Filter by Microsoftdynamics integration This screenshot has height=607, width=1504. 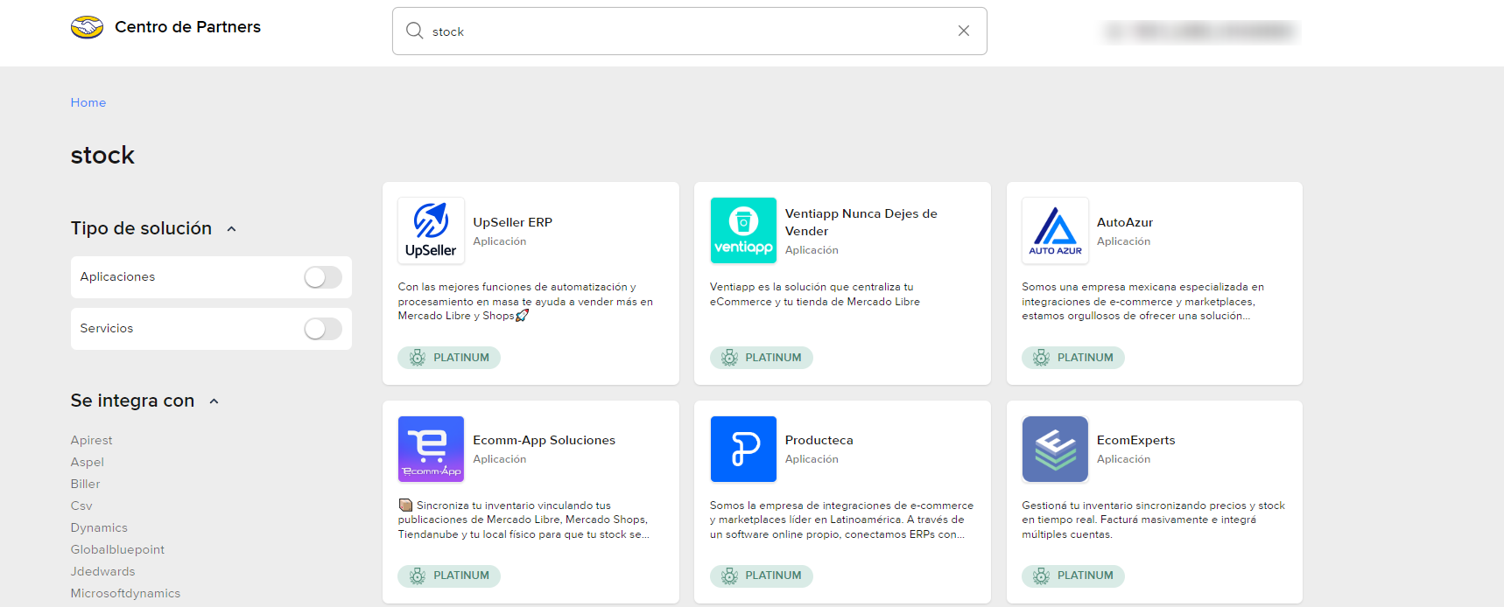(x=125, y=593)
